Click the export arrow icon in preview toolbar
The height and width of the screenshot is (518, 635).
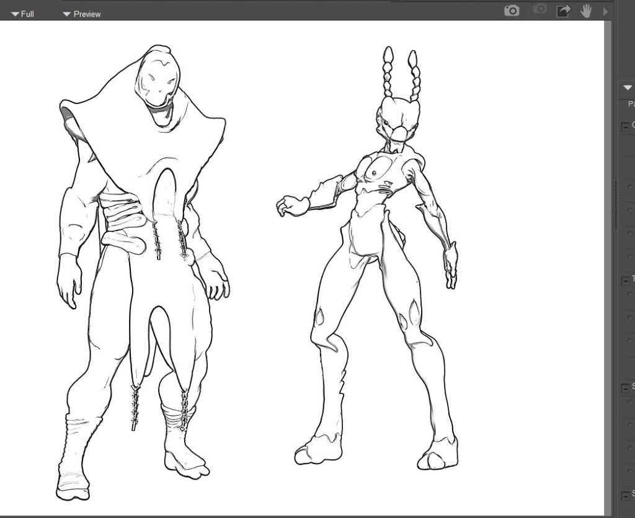tap(563, 11)
